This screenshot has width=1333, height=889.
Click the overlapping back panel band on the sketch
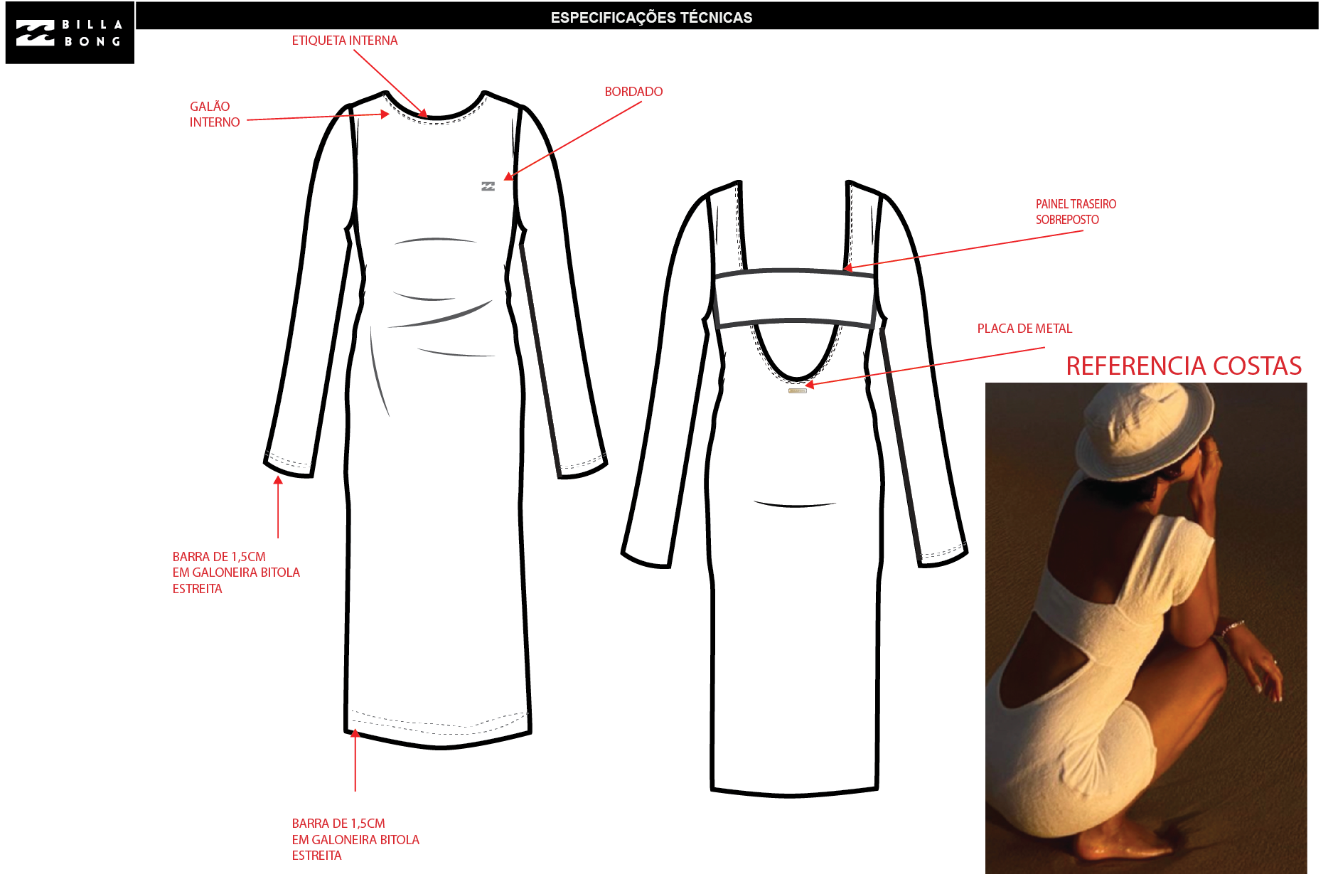(794, 298)
